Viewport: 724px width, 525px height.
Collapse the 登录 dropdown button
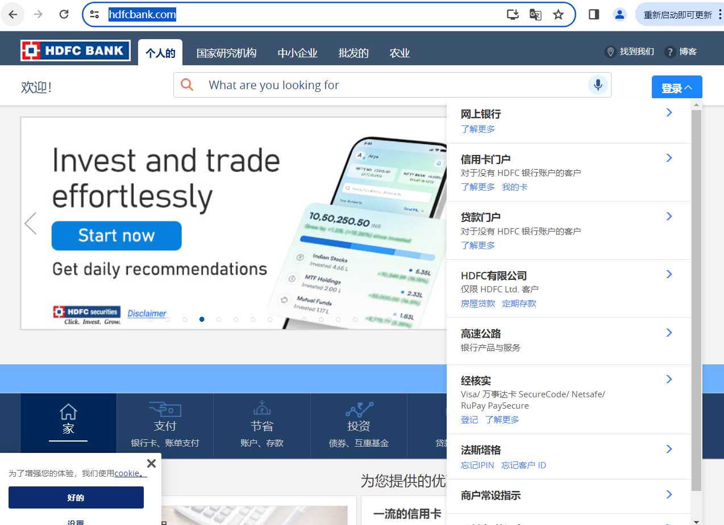[677, 88]
